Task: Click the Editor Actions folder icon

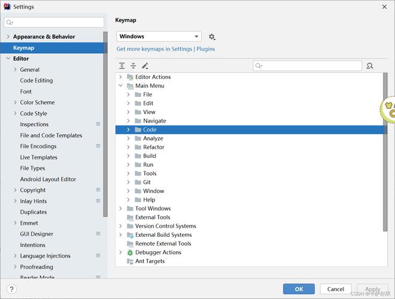Action: point(130,77)
